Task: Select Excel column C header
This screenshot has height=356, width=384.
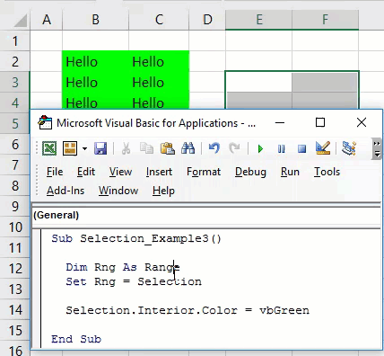Action: pos(159,20)
